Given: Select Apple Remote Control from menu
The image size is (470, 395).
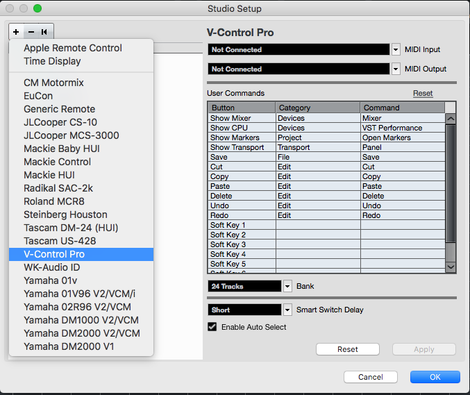Looking at the screenshot, I should (81, 48).
